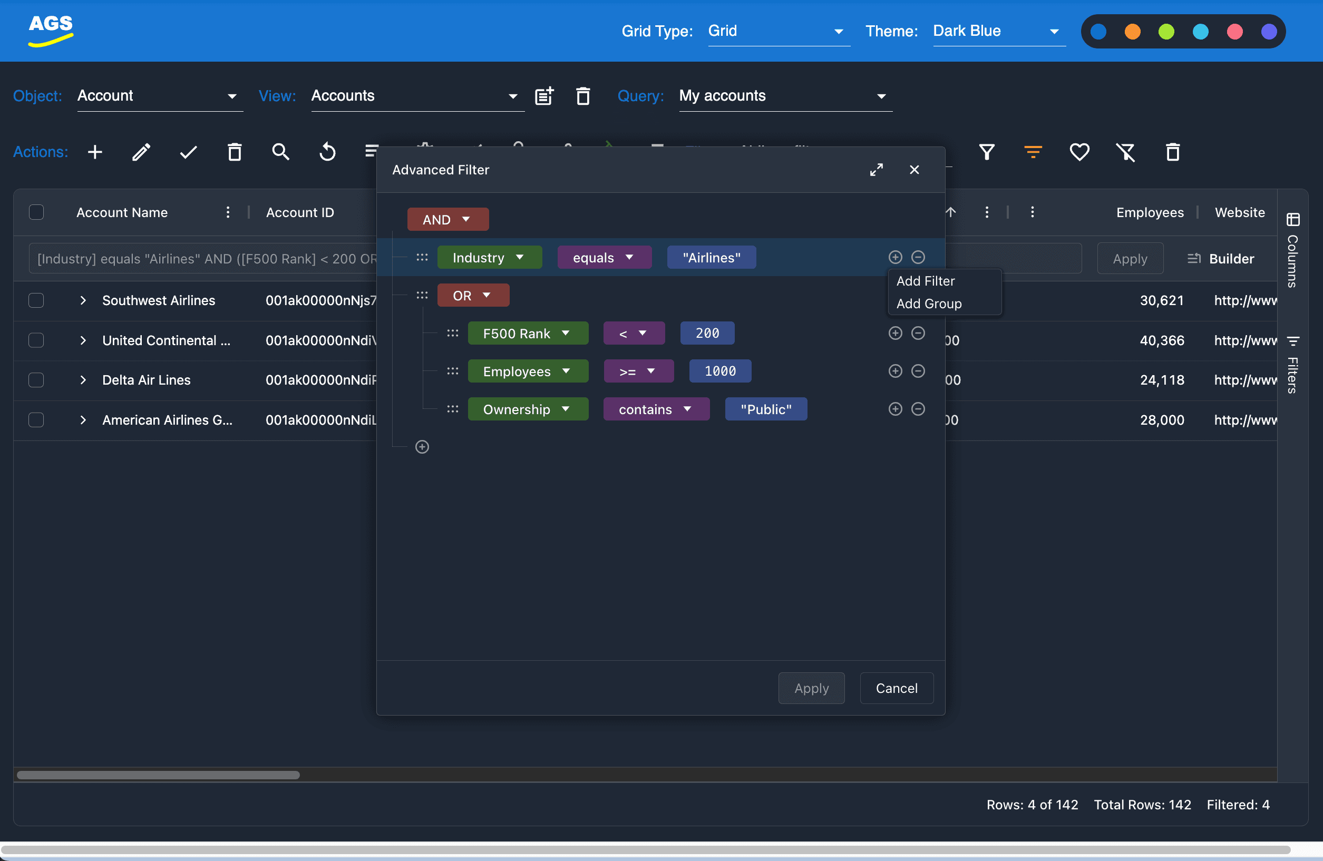This screenshot has height=861, width=1323.
Task: Open the equals operator dropdown
Action: click(604, 257)
